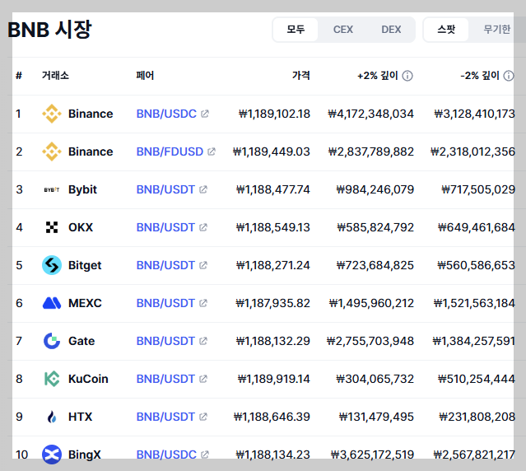Sort by the 거래소 column header
Image resolution: width=526 pixels, height=471 pixels.
pos(55,76)
